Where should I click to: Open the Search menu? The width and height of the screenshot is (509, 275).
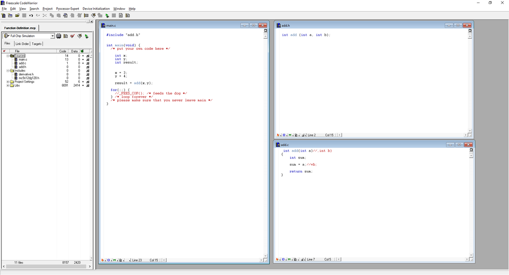click(x=34, y=9)
